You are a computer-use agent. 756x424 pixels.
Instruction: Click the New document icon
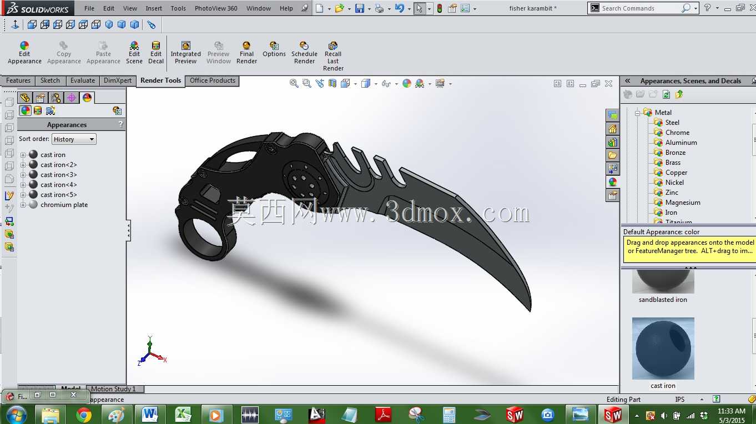click(319, 8)
